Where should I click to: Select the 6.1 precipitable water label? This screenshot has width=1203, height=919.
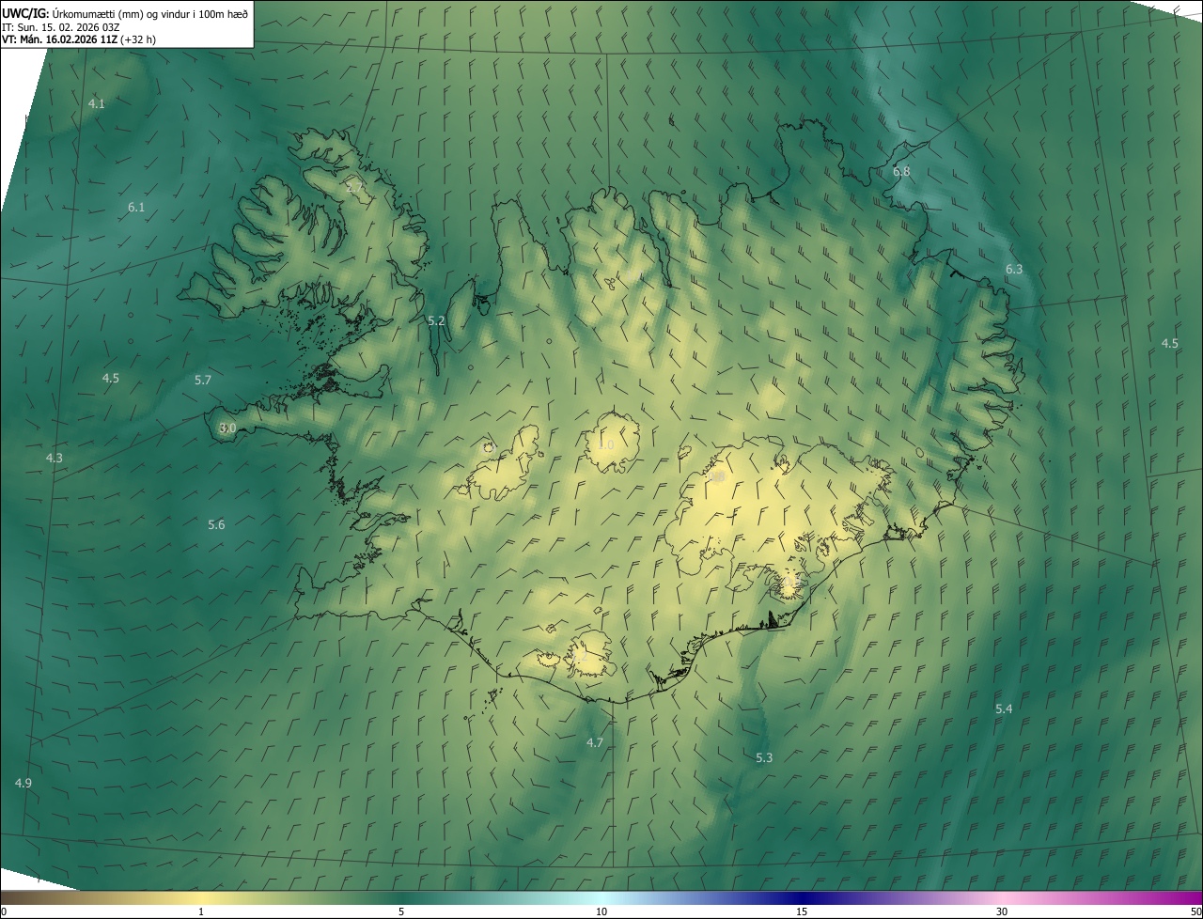pos(136,207)
